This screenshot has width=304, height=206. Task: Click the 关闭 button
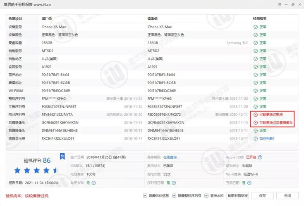287,196
